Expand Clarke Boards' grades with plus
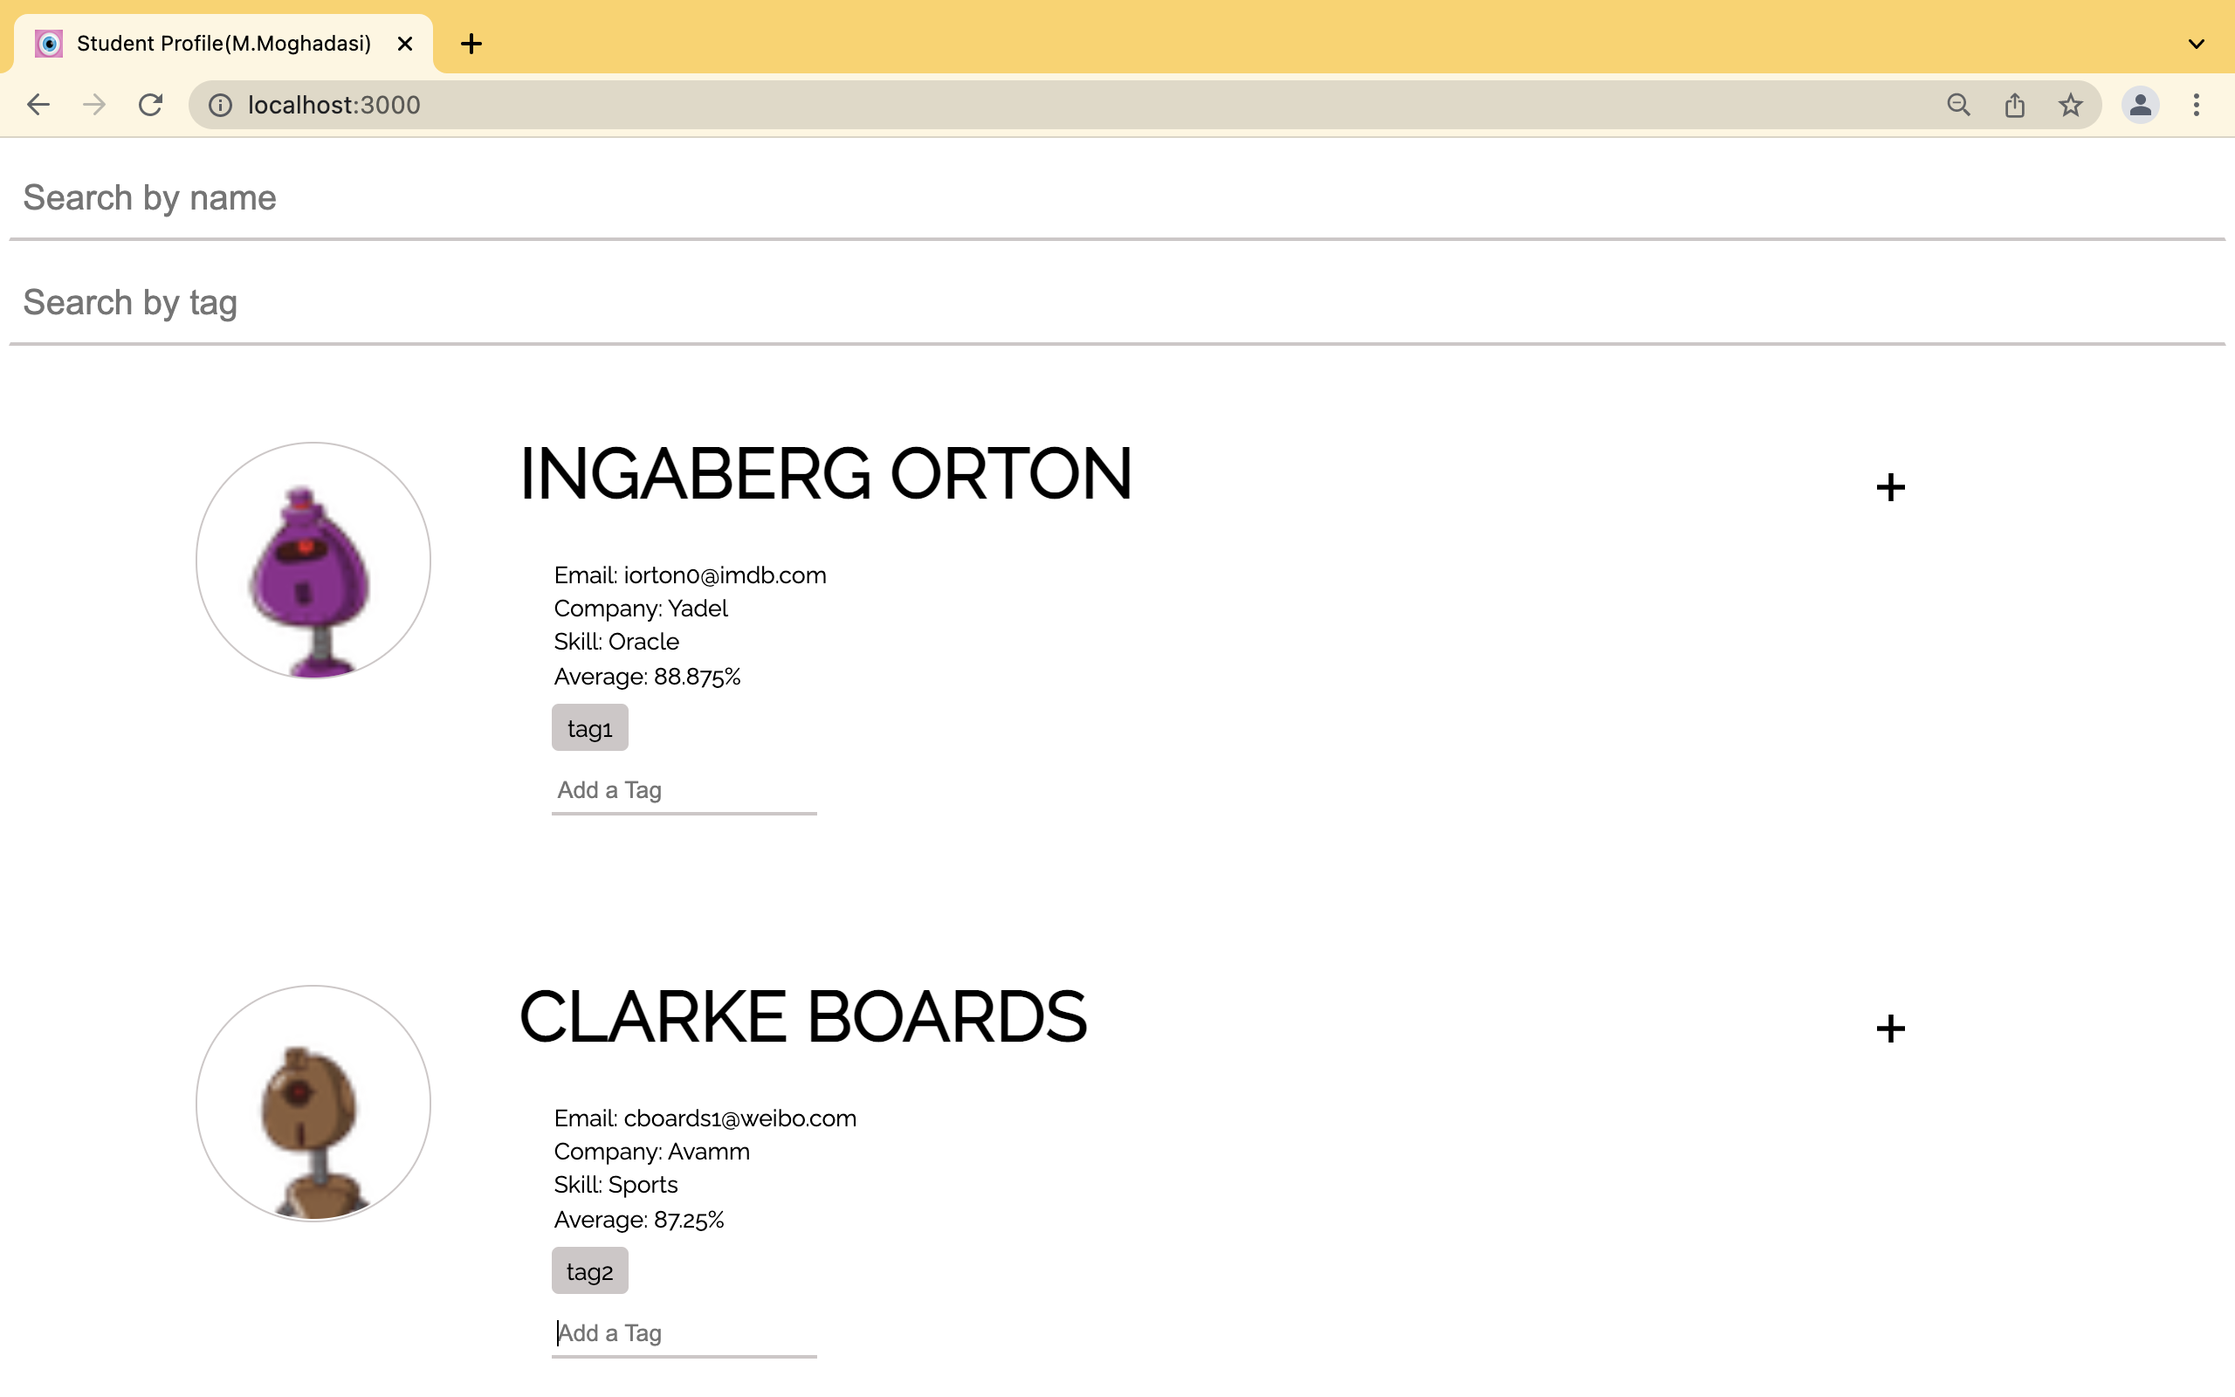The image size is (2235, 1397). 1890,1029
